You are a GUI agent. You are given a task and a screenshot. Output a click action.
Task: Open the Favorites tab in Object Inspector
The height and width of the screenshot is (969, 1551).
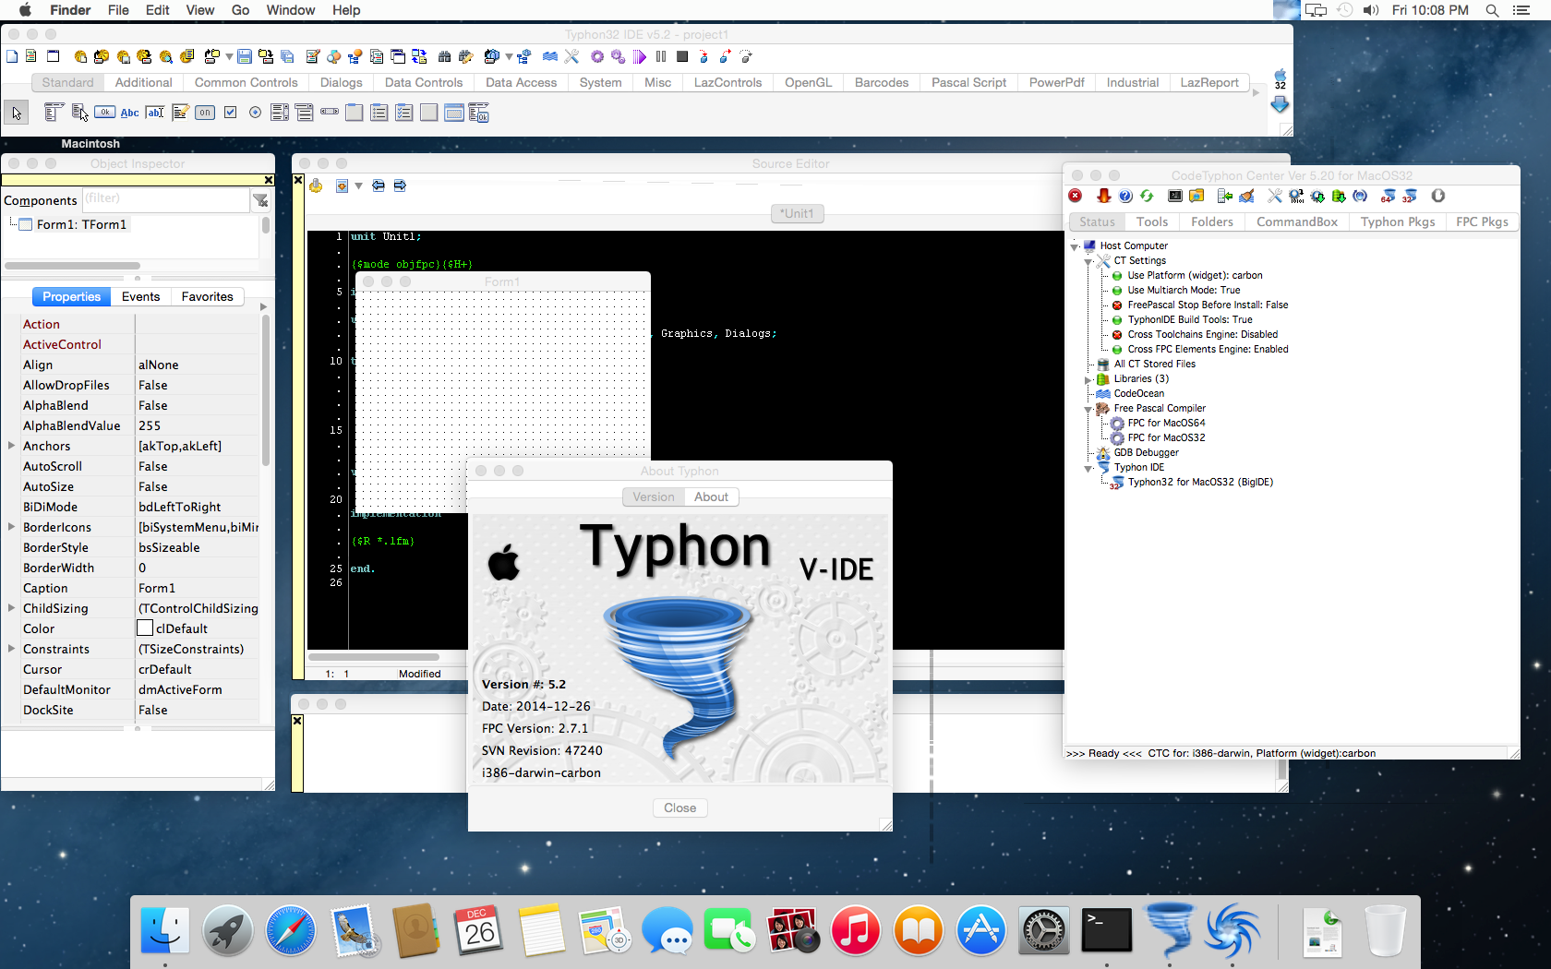point(207,296)
